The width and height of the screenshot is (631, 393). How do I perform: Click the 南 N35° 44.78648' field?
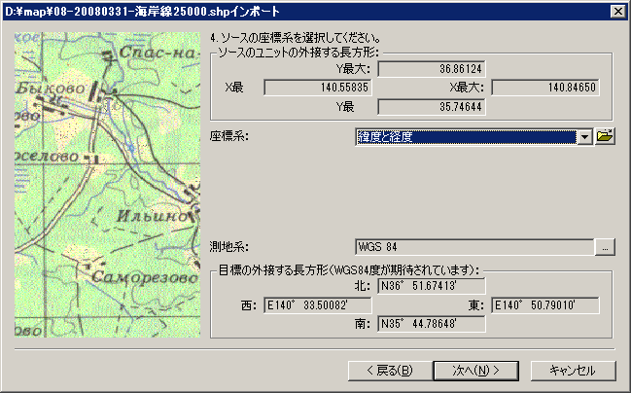[432, 324]
